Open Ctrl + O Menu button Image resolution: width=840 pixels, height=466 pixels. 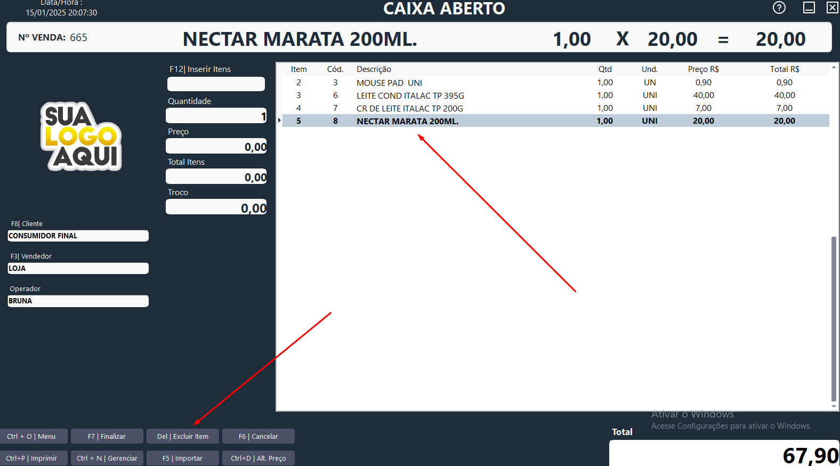[x=34, y=436]
